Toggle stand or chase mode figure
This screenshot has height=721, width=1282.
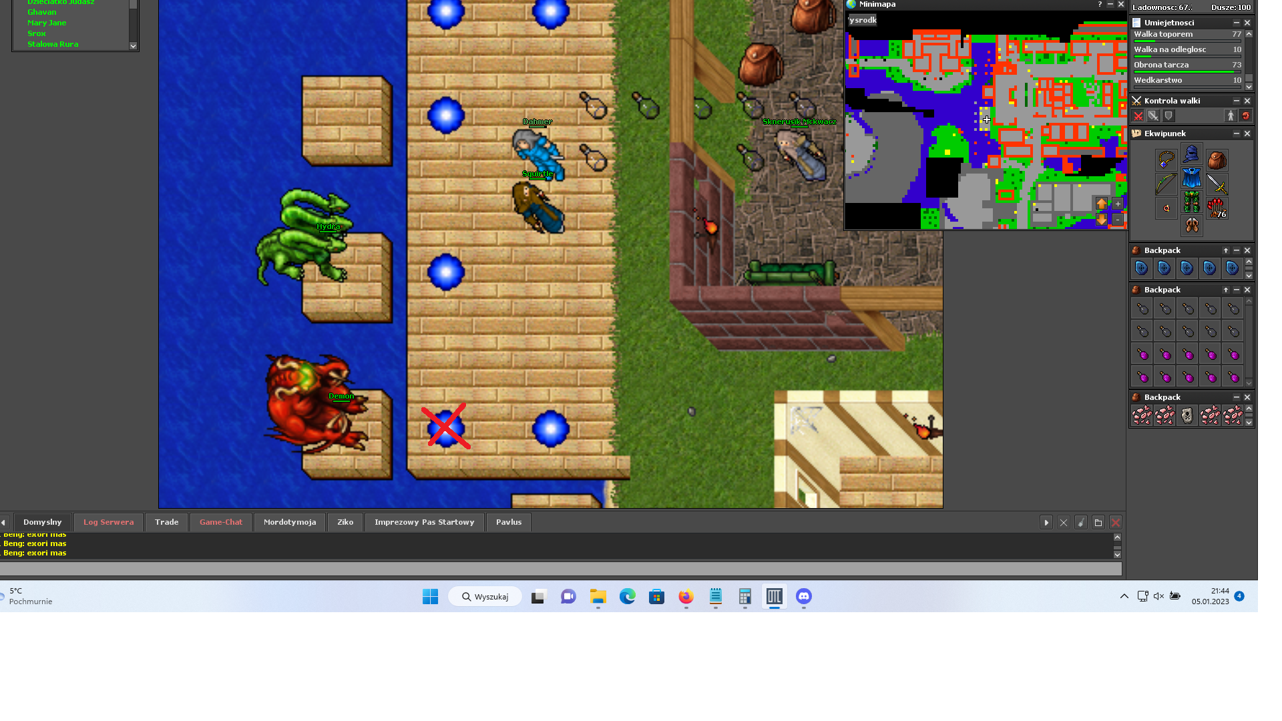coord(1231,116)
